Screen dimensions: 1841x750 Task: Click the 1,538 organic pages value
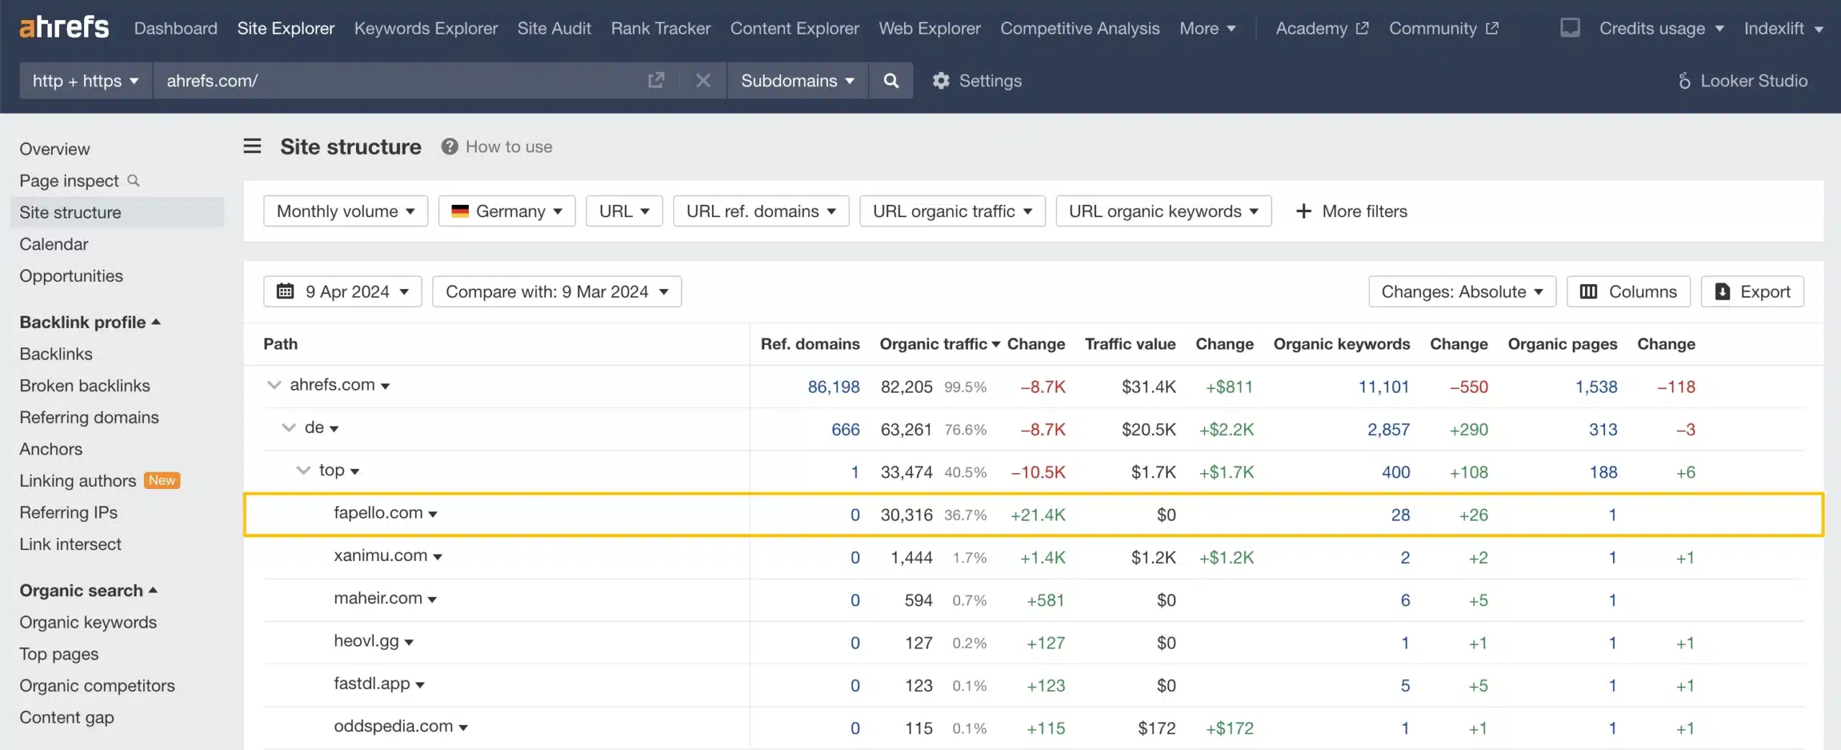(1596, 386)
